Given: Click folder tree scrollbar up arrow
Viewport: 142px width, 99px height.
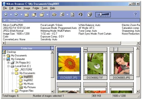Looking at the screenshot, I should coord(52,52).
